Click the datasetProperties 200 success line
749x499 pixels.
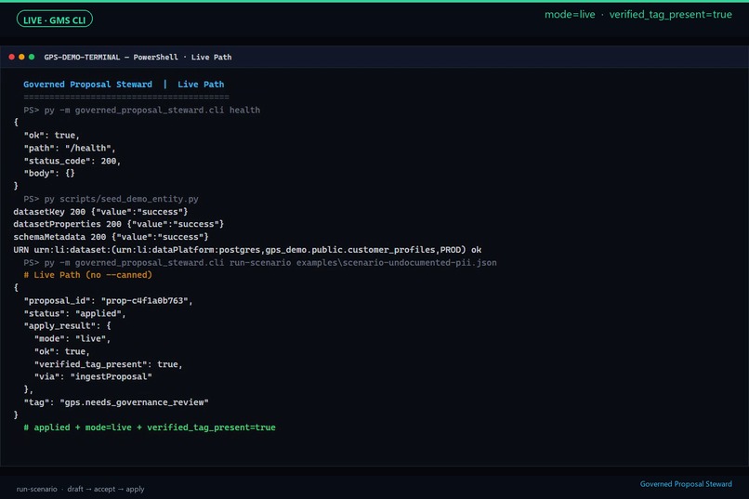click(x=118, y=224)
